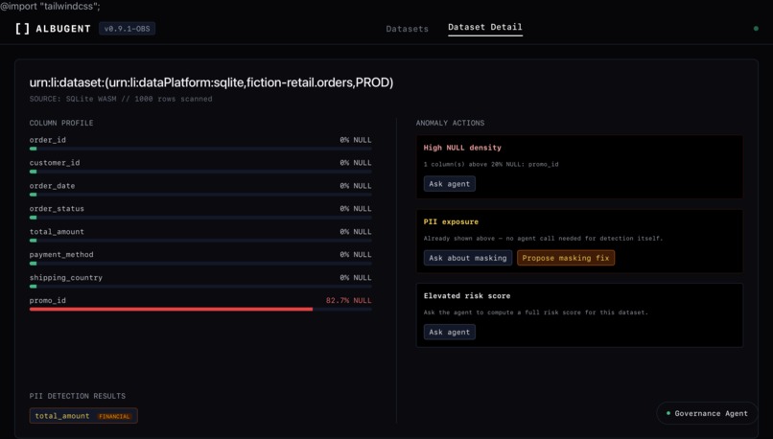Click Ask agent under Elevated risk score
The image size is (773, 439).
(x=449, y=332)
